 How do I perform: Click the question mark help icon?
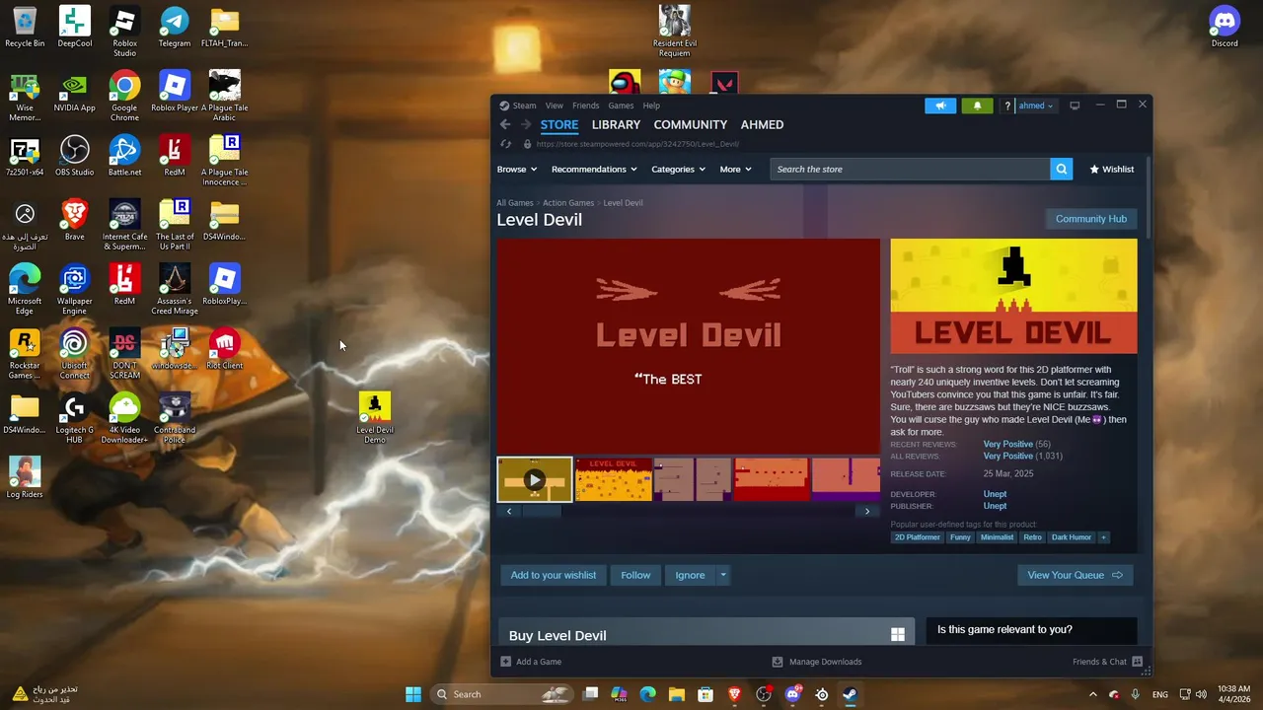click(x=1007, y=106)
